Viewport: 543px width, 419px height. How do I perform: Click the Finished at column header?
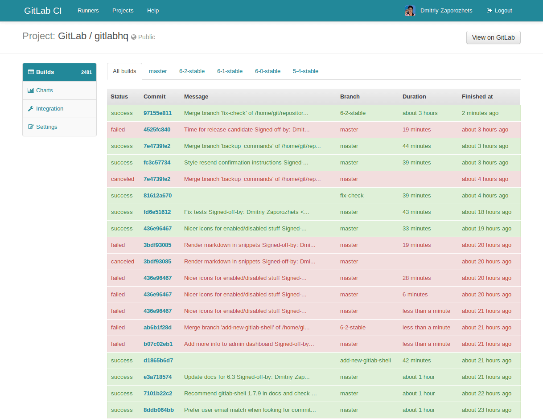point(477,97)
